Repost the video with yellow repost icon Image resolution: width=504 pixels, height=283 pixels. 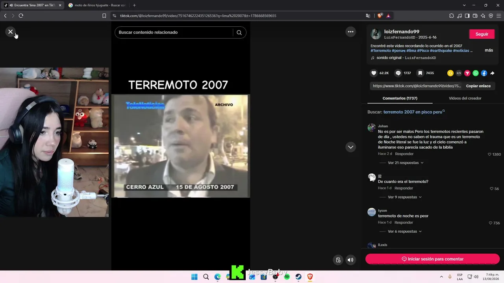click(x=450, y=73)
